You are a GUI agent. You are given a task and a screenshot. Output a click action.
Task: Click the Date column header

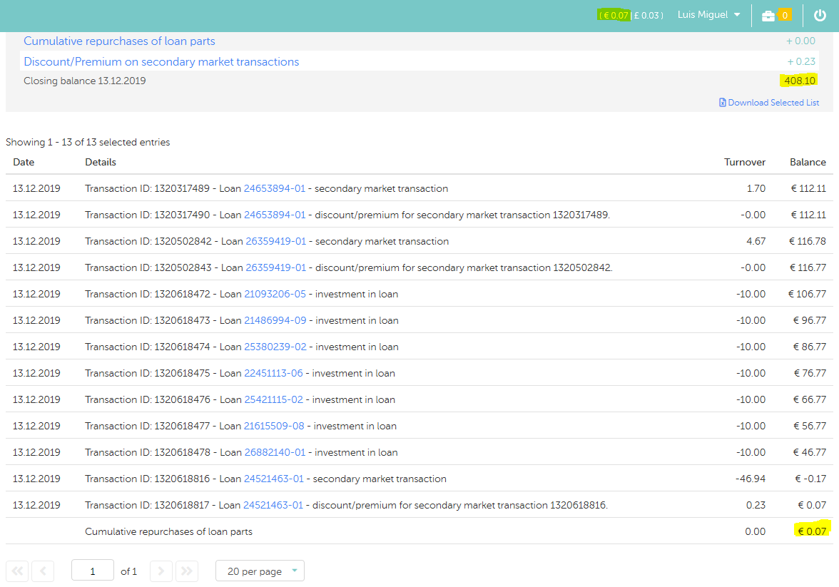tap(24, 162)
